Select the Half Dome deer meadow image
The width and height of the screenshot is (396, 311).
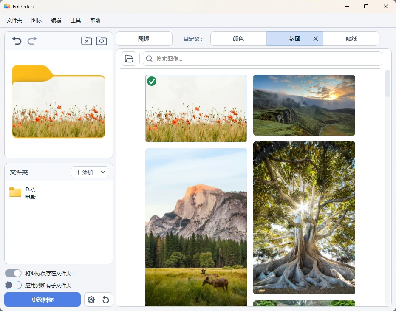tap(196, 227)
